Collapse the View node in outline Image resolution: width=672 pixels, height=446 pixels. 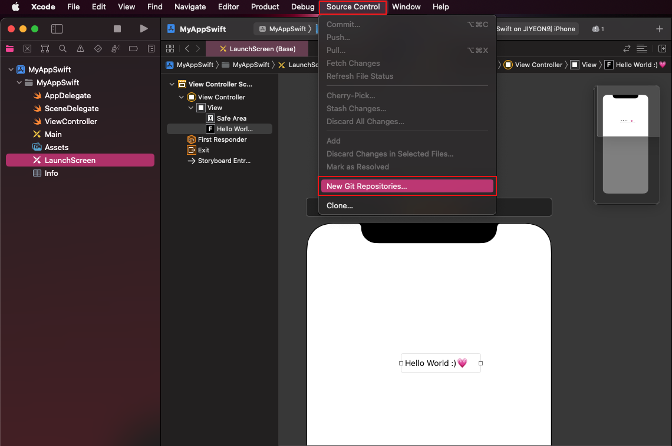pyautogui.click(x=191, y=108)
